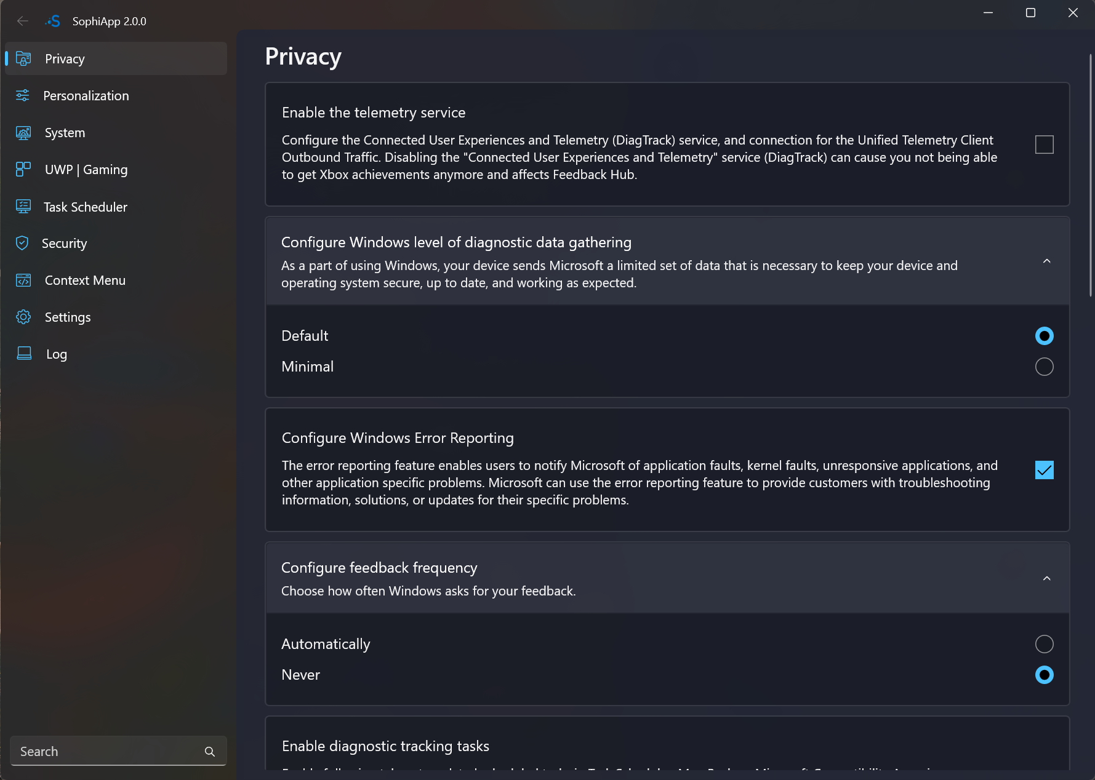Select Automatically for feedback frequency

tap(1044, 644)
